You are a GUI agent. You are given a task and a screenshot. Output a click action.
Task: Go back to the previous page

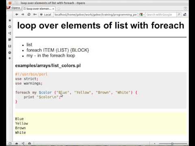tap(17, 14)
